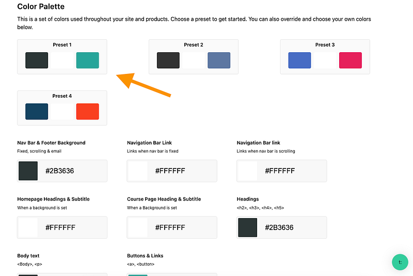This screenshot has height=276, width=413.
Task: Select the Preset 1 color palette
Action: (x=62, y=45)
